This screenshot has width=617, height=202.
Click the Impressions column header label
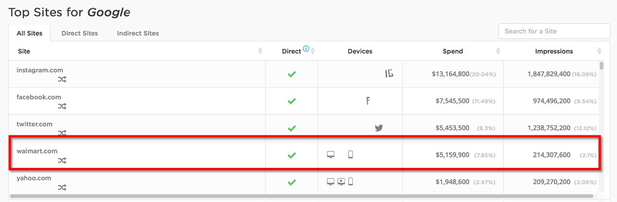554,51
